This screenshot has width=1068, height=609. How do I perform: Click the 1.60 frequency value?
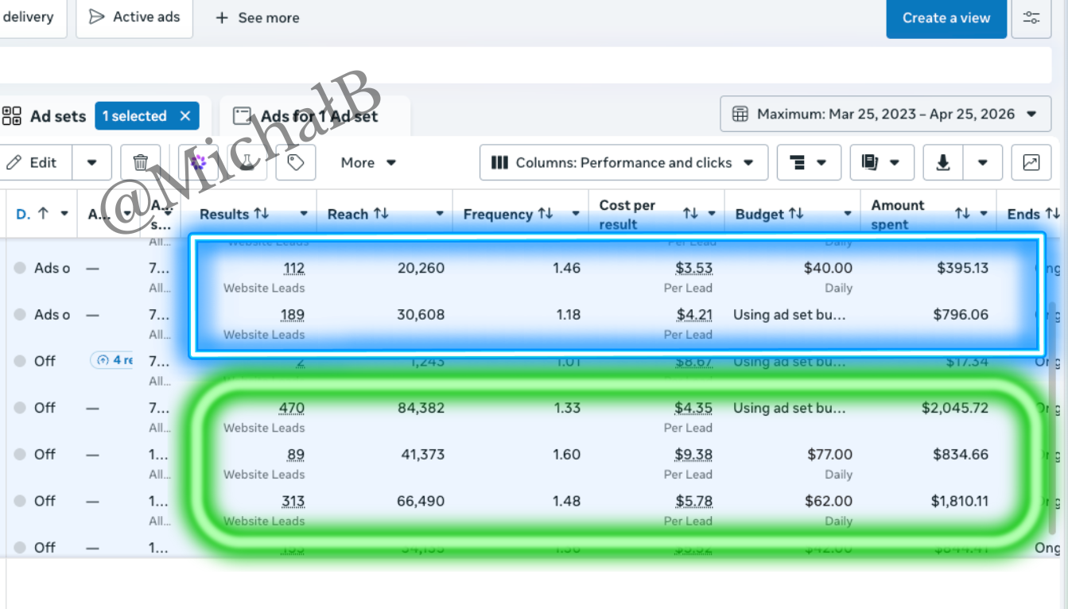coord(566,455)
